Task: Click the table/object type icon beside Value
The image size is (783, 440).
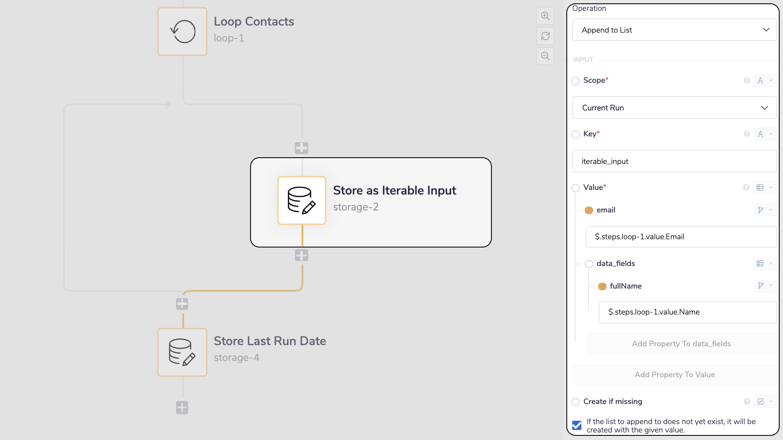Action: tap(761, 187)
